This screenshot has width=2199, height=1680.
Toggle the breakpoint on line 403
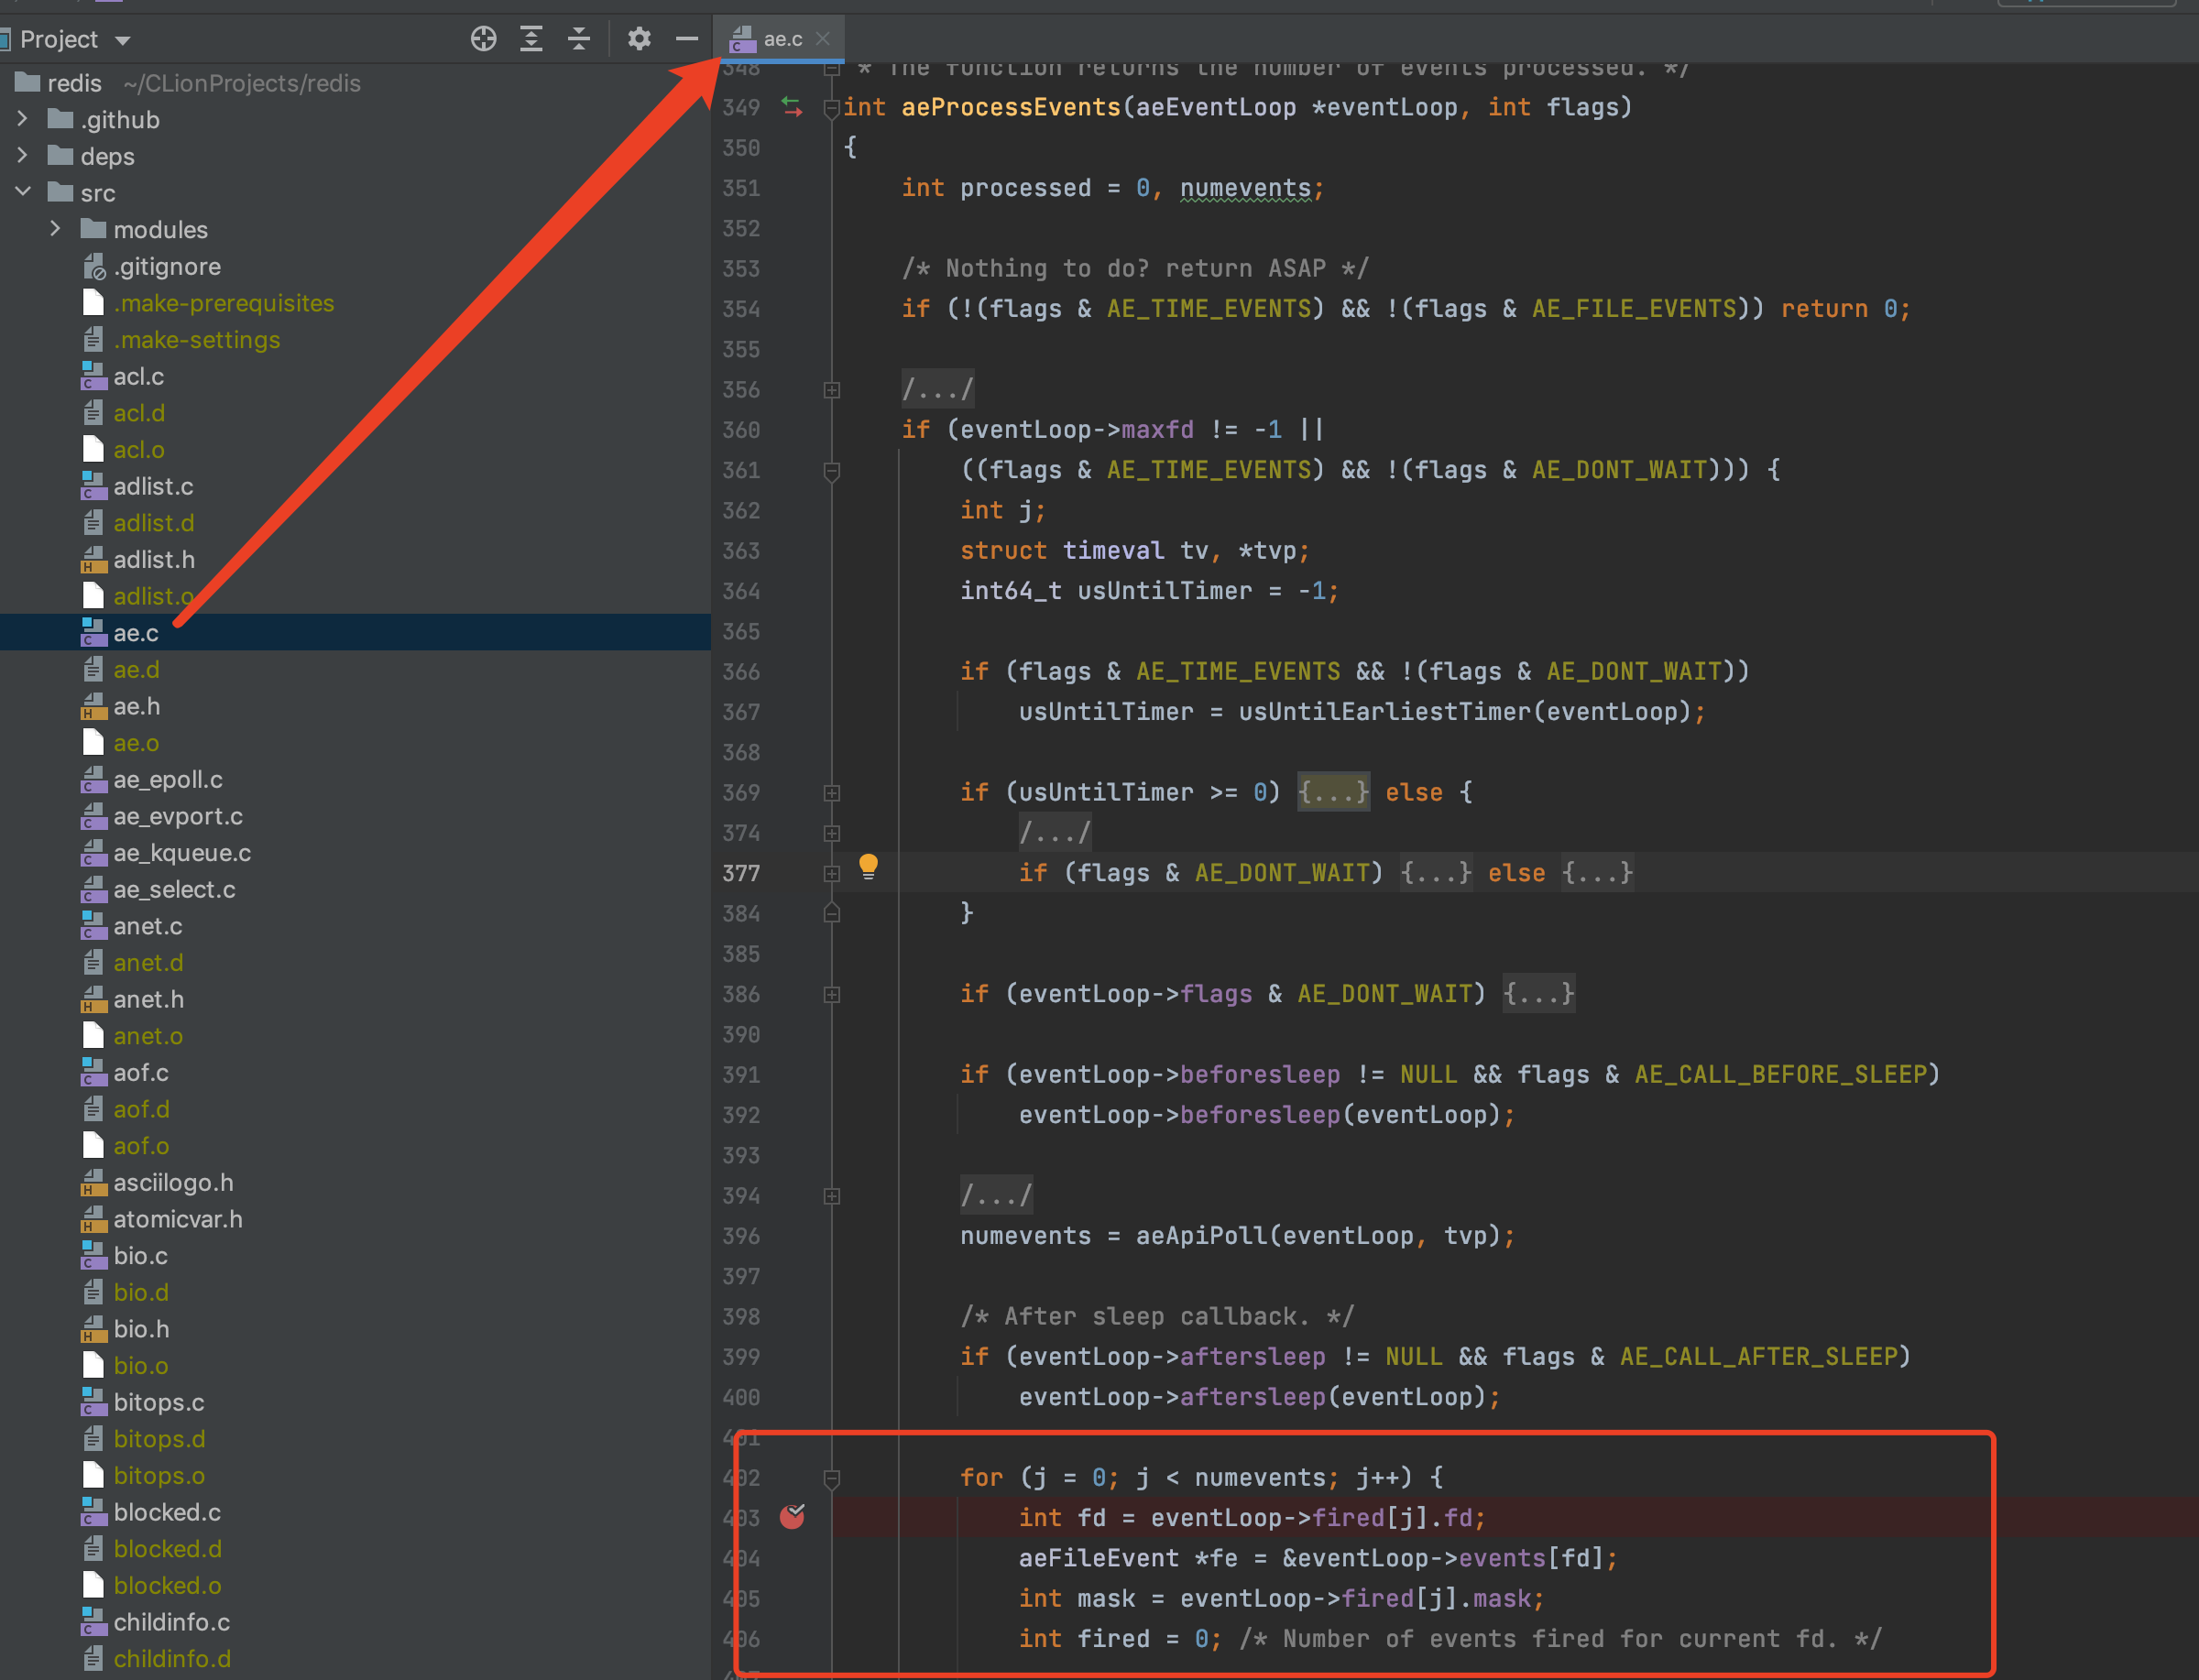pos(792,1517)
